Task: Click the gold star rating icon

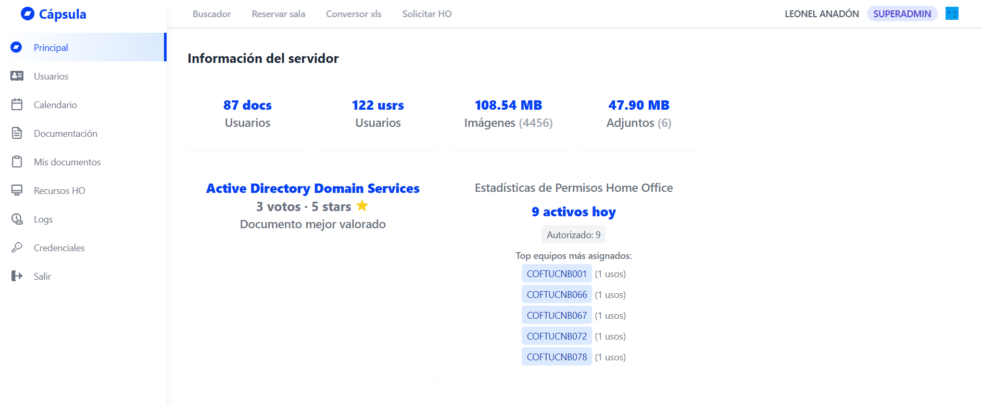Action: pyautogui.click(x=362, y=206)
